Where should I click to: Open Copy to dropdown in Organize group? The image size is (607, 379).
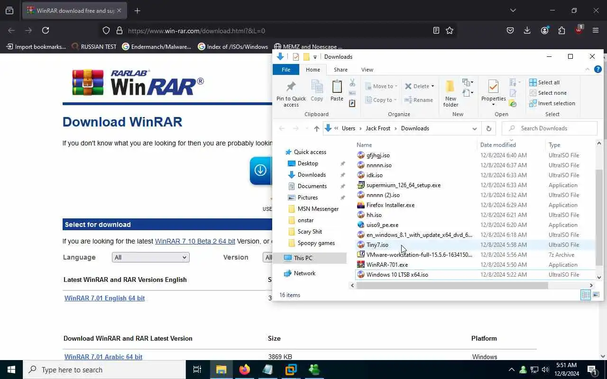(x=381, y=100)
